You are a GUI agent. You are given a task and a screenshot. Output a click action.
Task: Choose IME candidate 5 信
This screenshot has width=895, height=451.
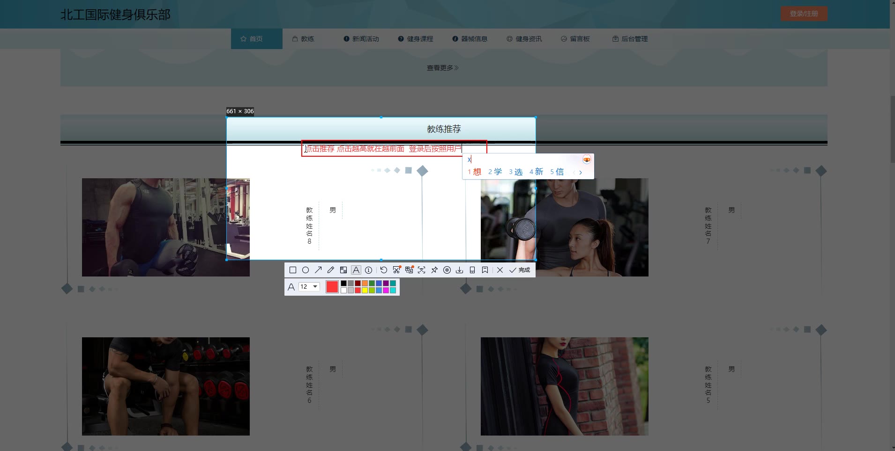click(557, 172)
